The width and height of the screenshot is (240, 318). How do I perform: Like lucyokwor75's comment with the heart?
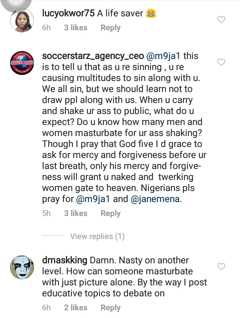[x=221, y=20]
